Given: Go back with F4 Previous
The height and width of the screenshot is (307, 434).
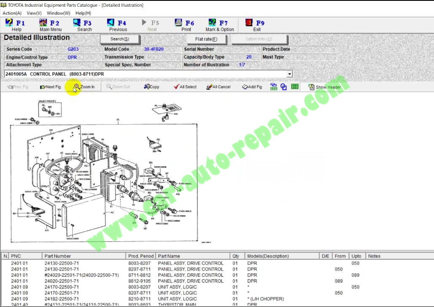Looking at the screenshot, I should pos(118,25).
